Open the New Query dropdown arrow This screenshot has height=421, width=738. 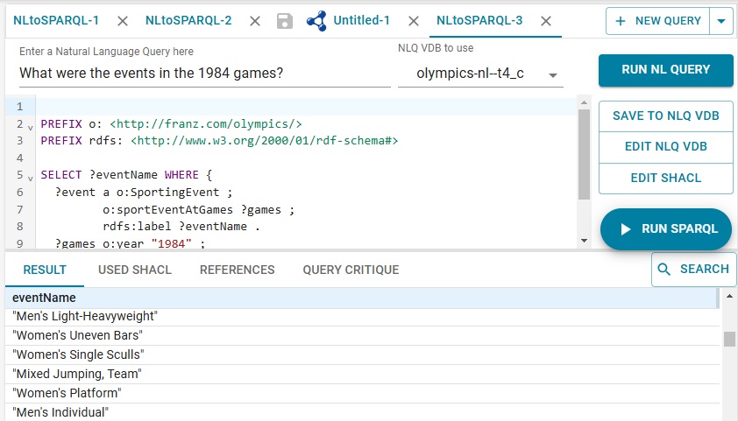click(x=721, y=21)
